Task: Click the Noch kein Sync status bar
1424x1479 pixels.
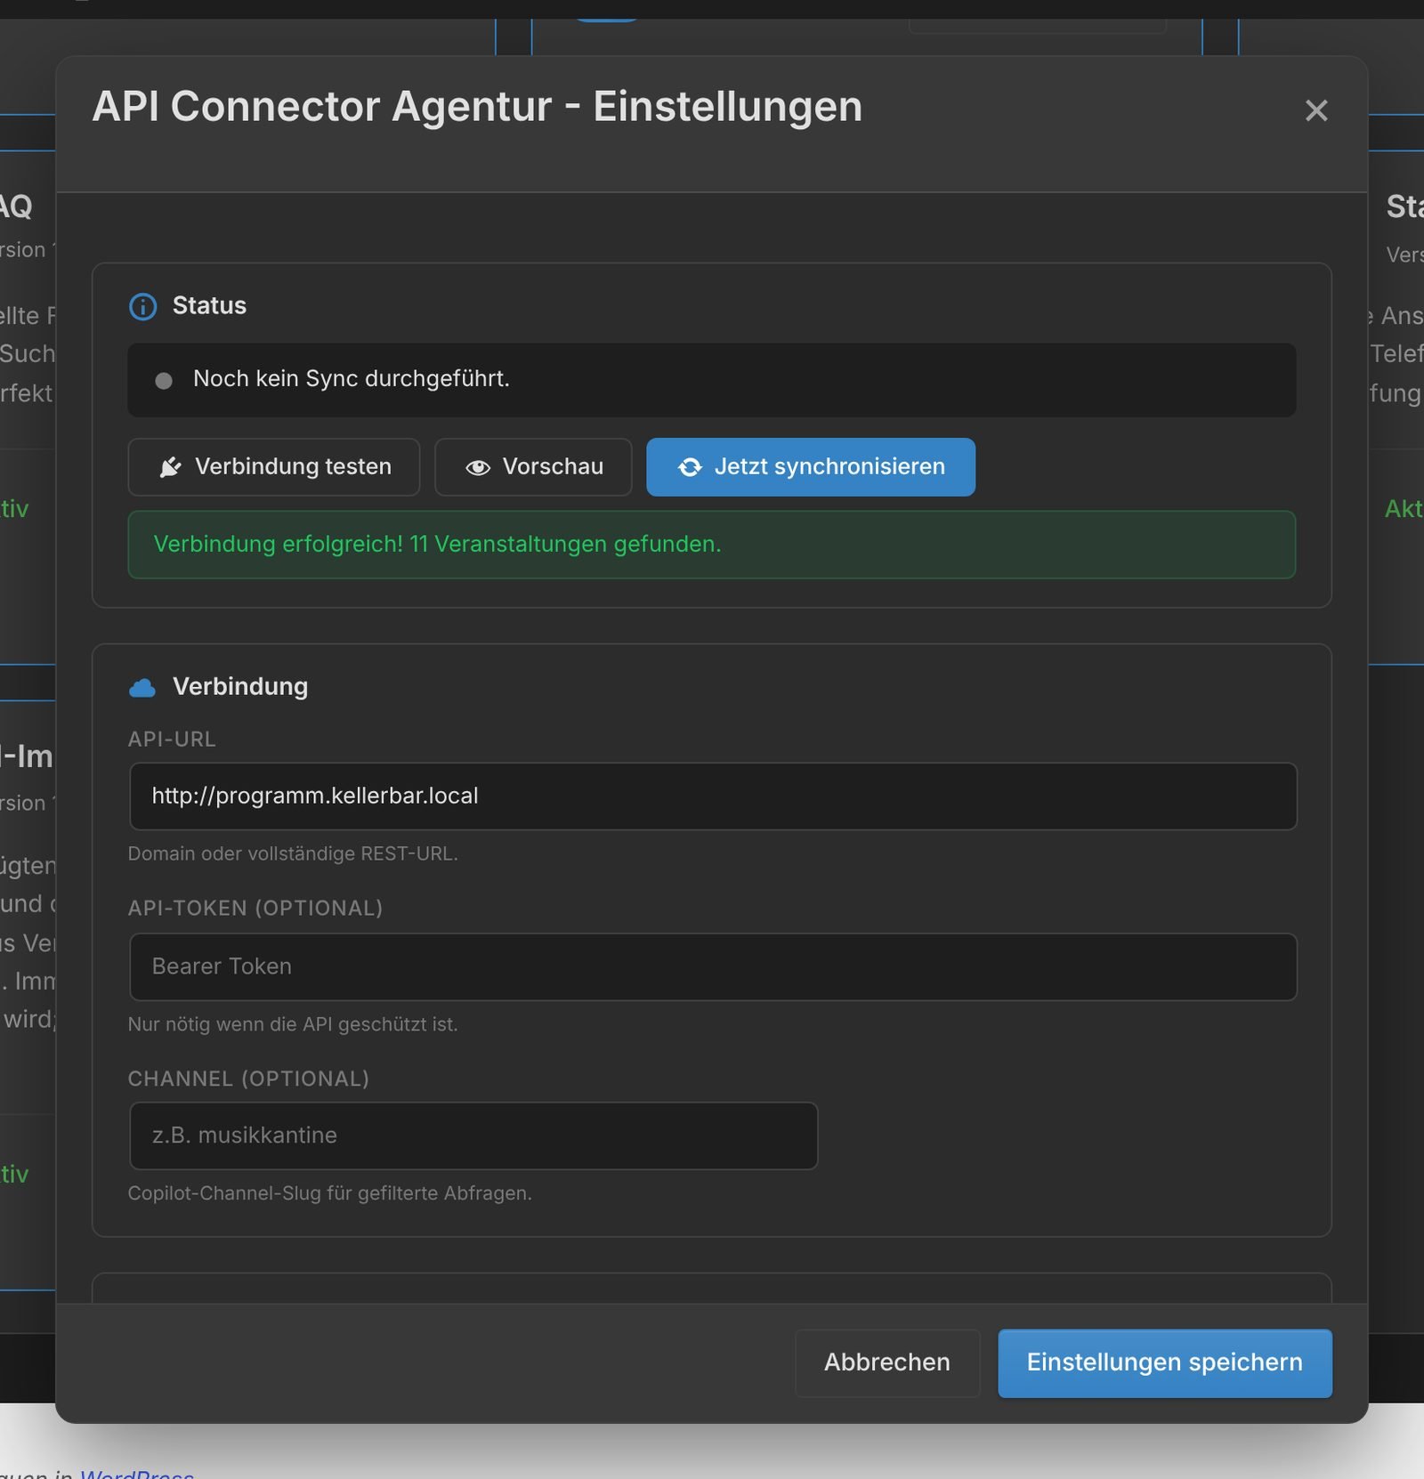Action: pos(712,380)
